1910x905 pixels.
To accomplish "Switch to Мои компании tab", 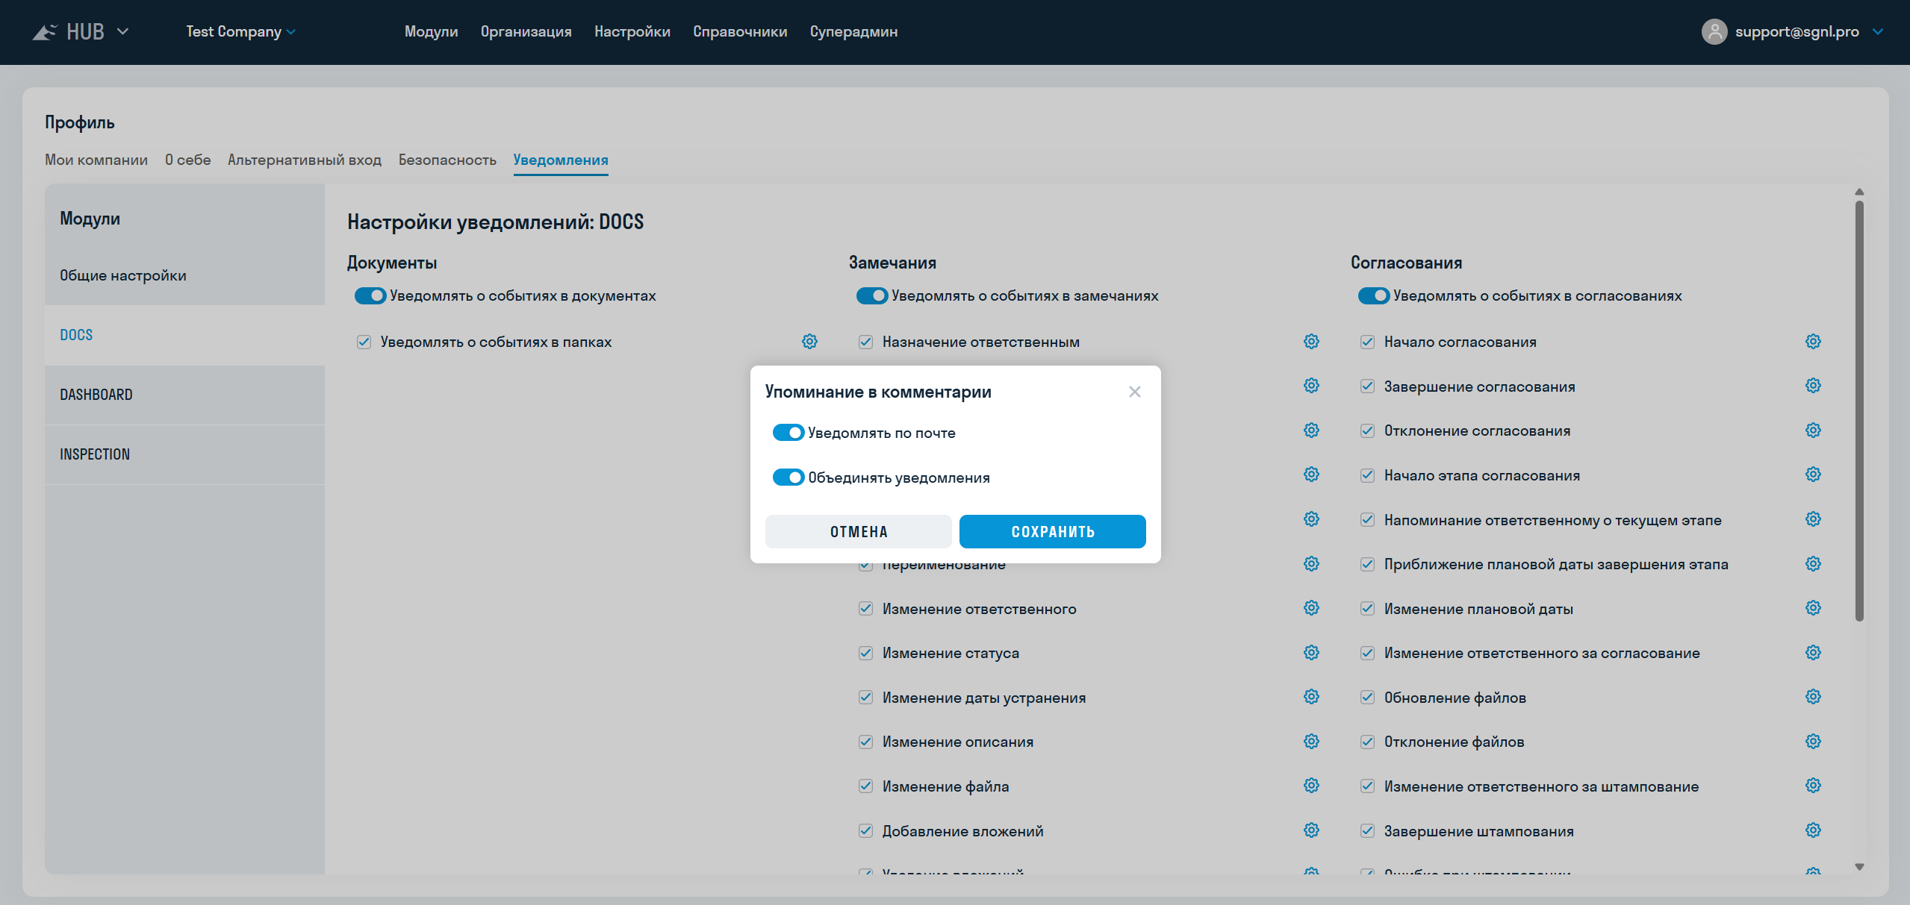I will click(96, 160).
